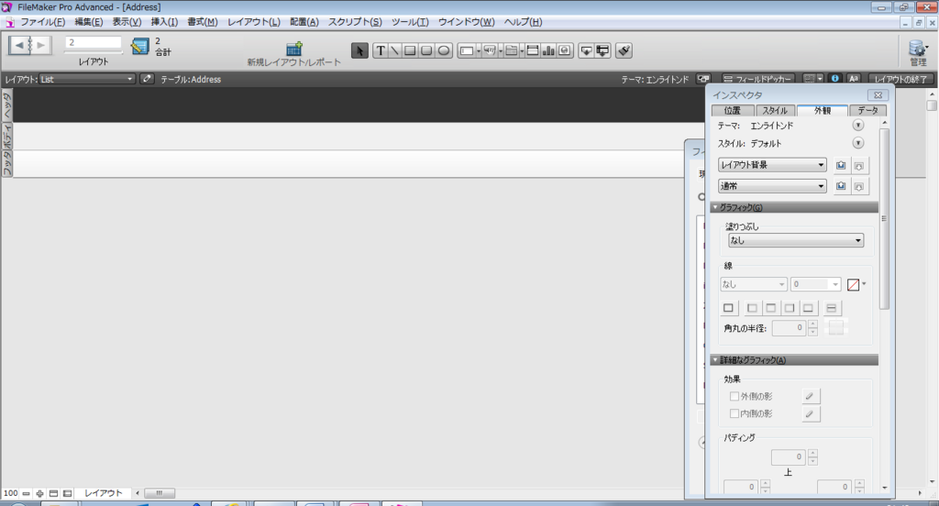Click the layout number slider

pos(94,52)
